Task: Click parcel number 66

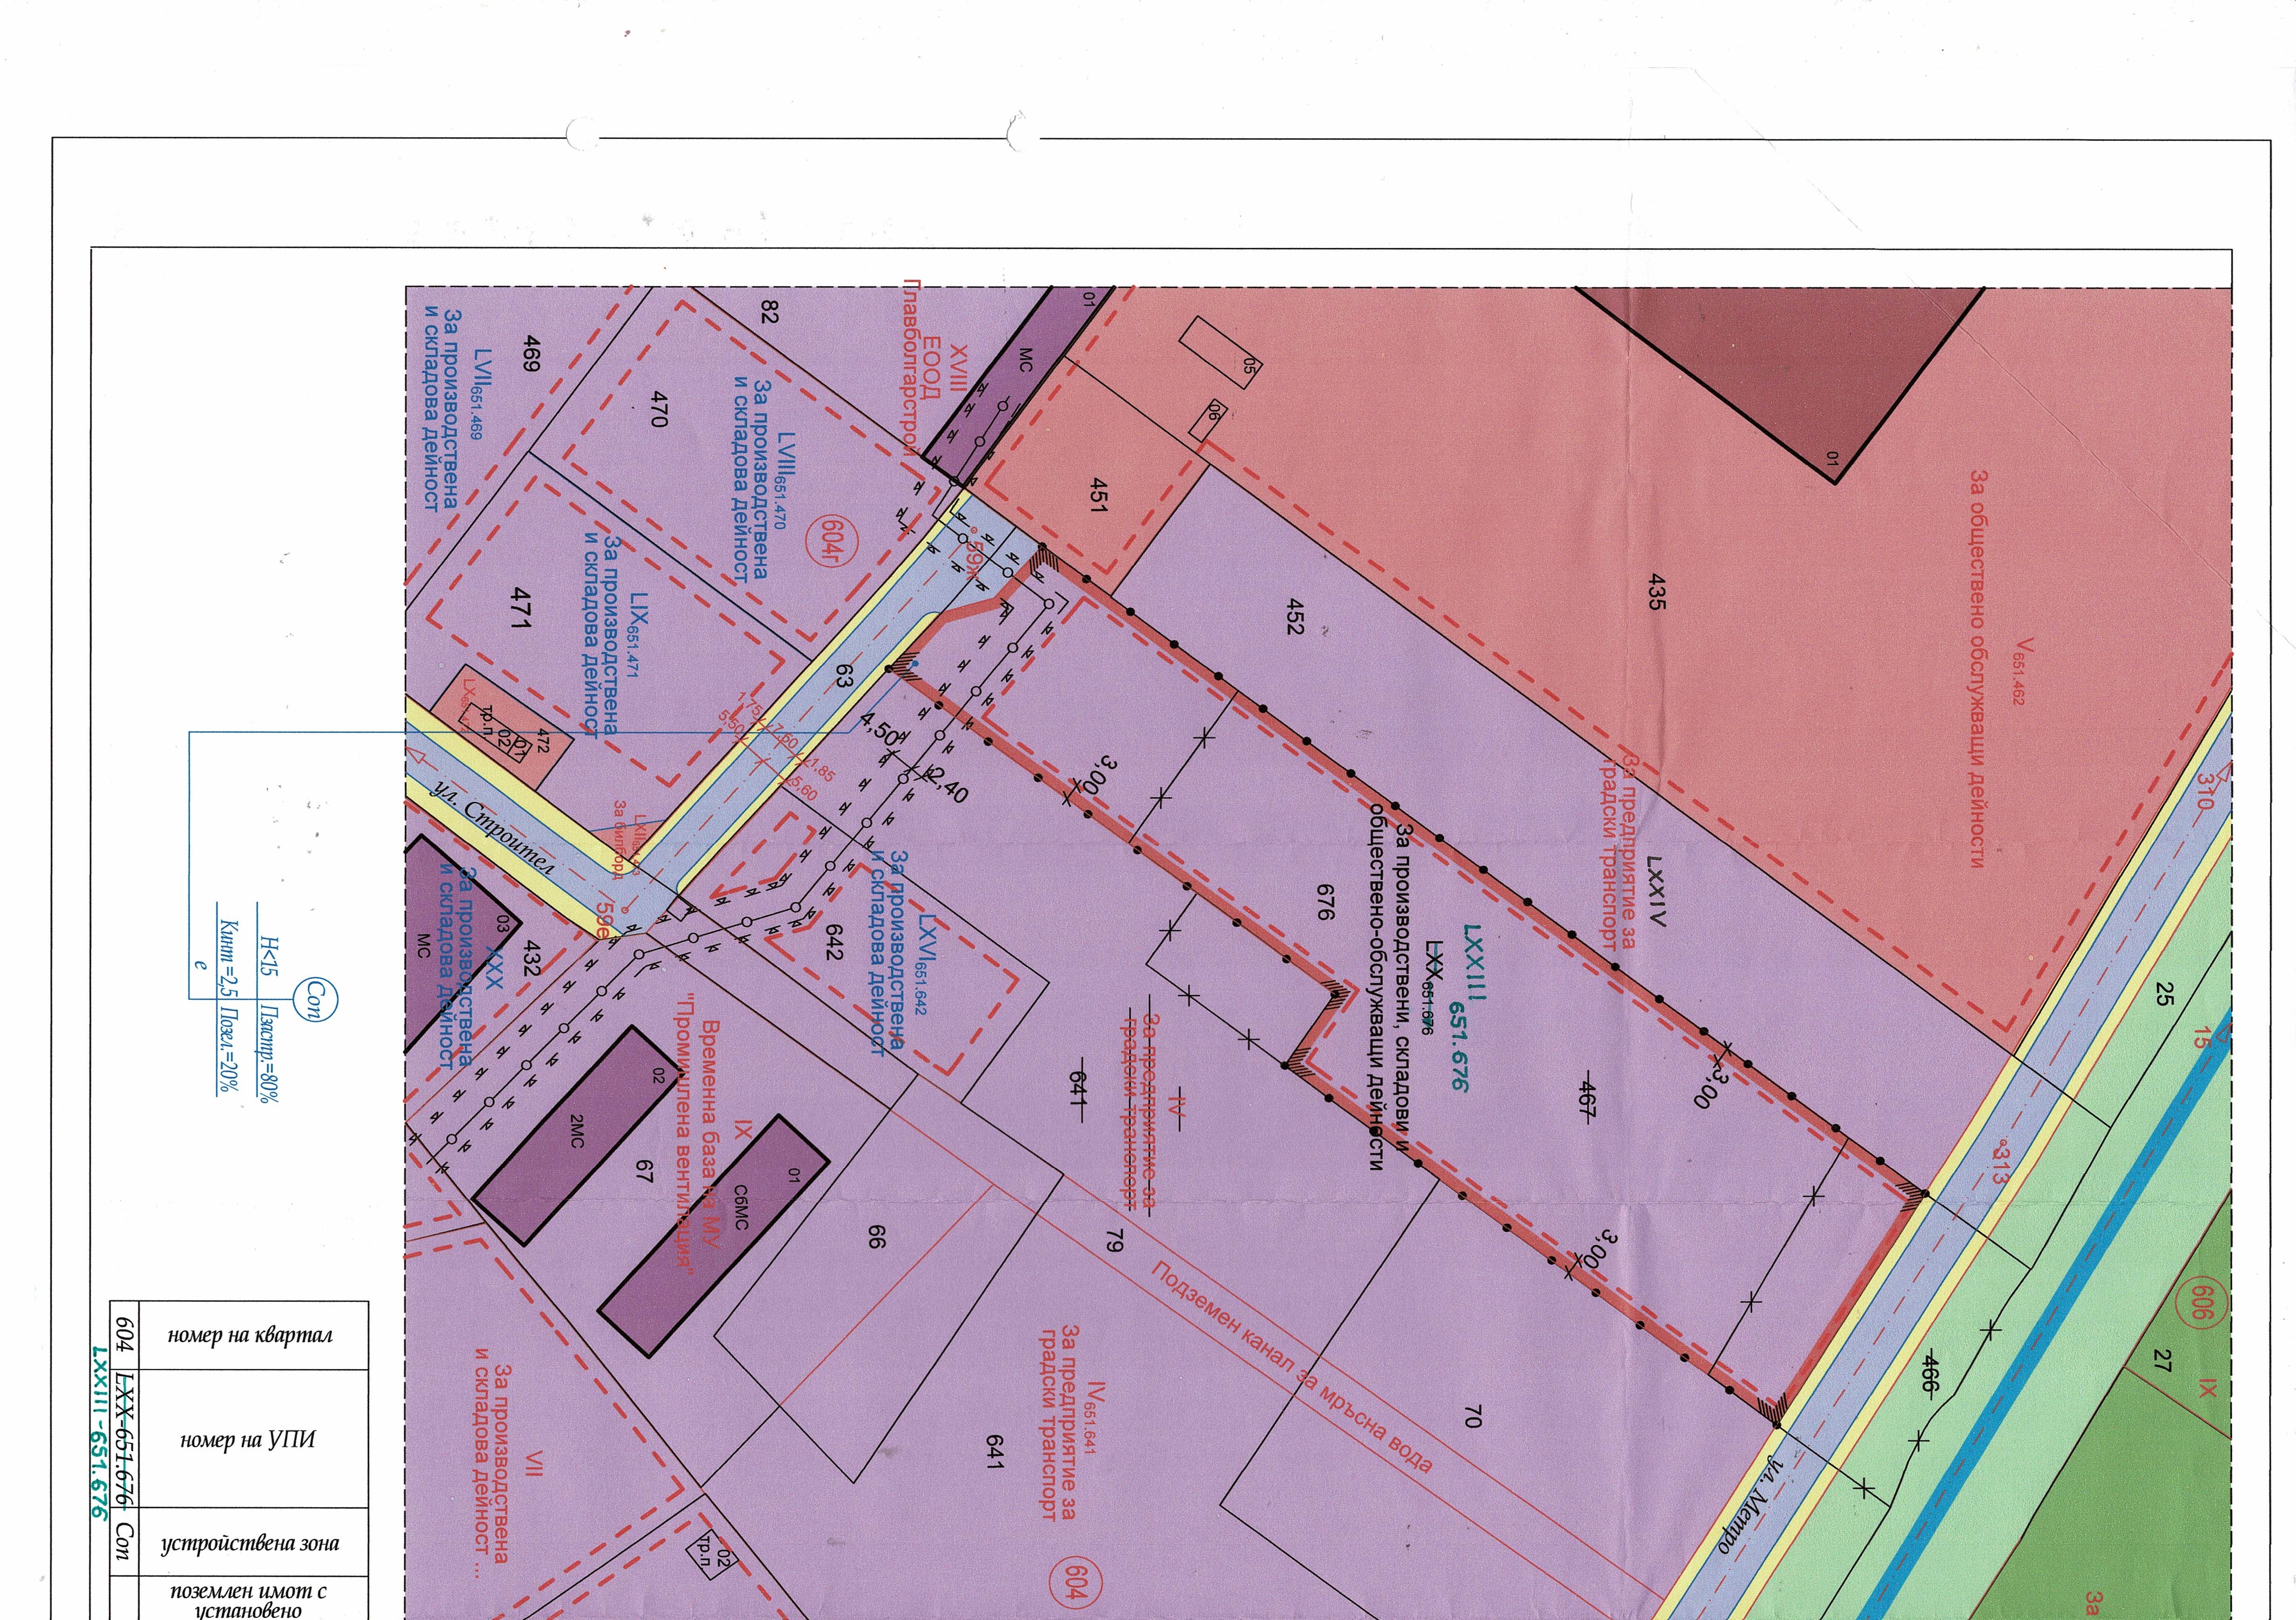Action: pos(876,1238)
